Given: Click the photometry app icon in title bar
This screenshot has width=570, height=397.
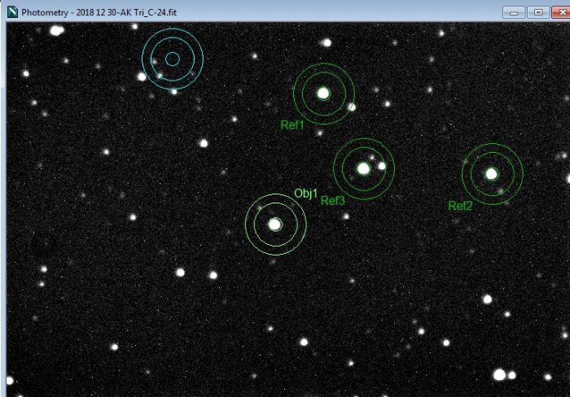Looking at the screenshot, I should [x=11, y=11].
